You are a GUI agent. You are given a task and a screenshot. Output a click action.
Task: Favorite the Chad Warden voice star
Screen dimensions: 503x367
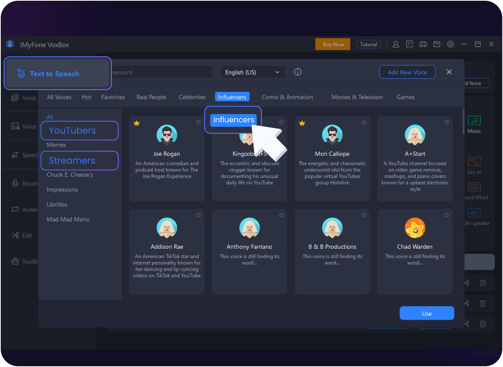tap(447, 215)
